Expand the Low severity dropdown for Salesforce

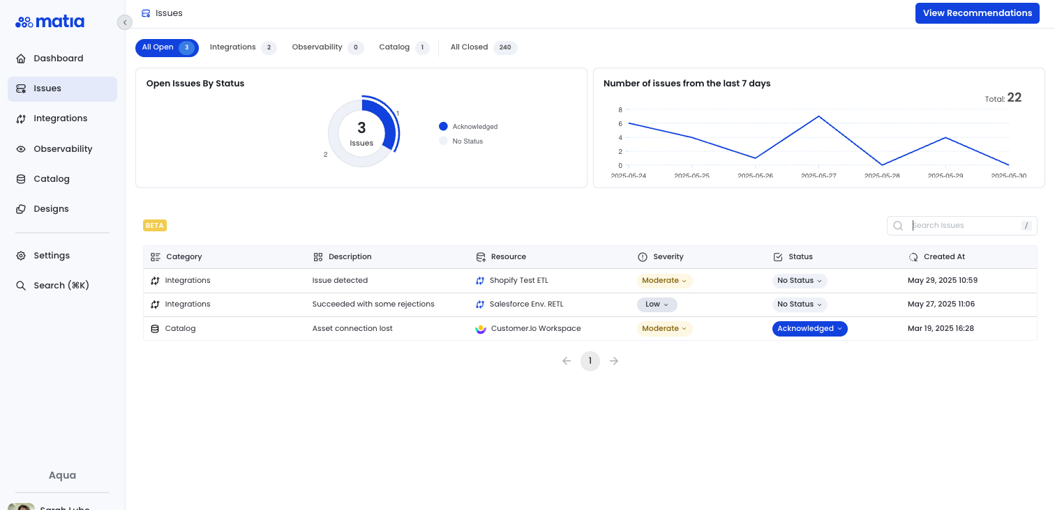click(657, 304)
